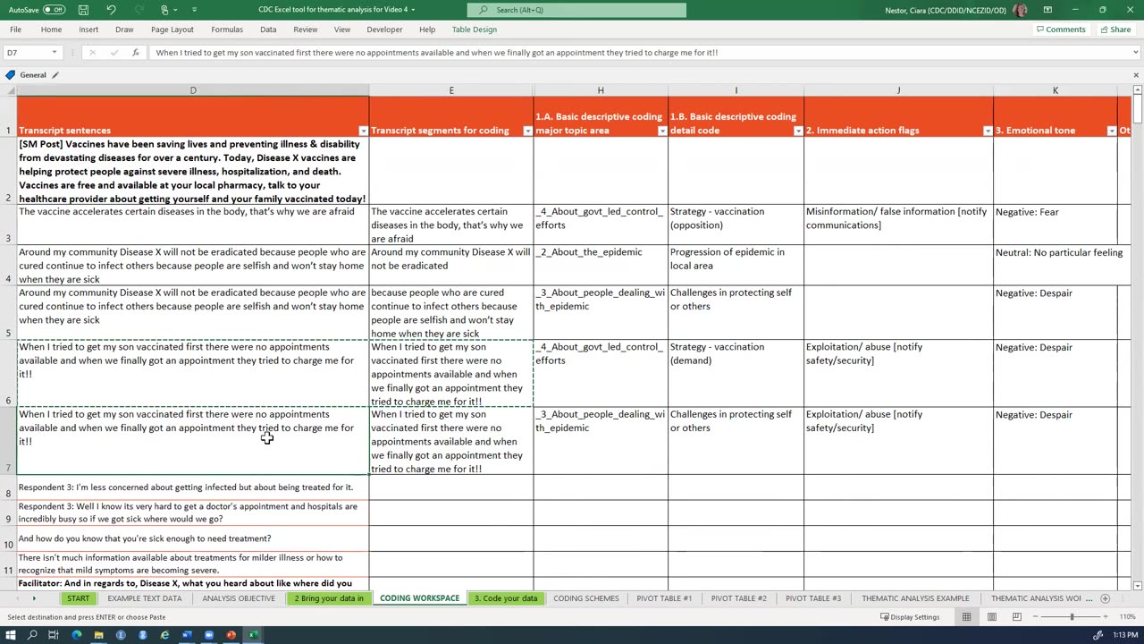Open the Page Layout tab
This screenshot has width=1144, height=644.
pos(172,30)
